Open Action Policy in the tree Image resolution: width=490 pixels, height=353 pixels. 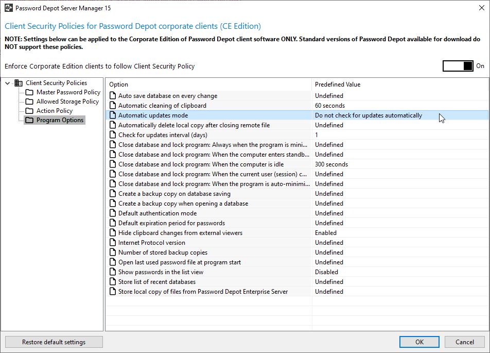(55, 111)
